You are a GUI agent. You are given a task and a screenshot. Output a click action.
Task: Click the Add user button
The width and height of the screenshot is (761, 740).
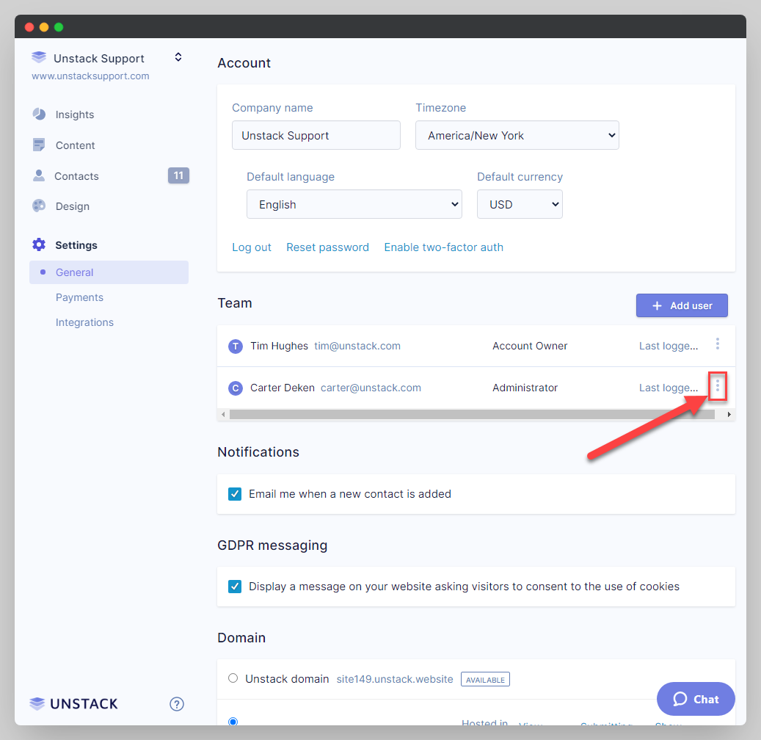click(x=681, y=305)
